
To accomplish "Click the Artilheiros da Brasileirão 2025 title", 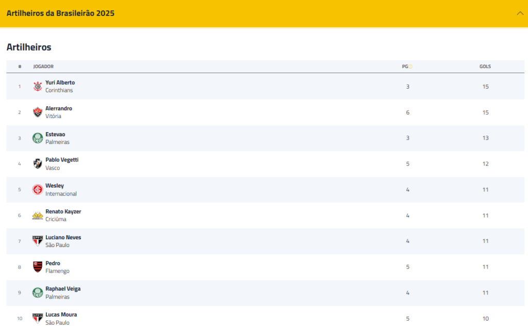I will click(61, 13).
